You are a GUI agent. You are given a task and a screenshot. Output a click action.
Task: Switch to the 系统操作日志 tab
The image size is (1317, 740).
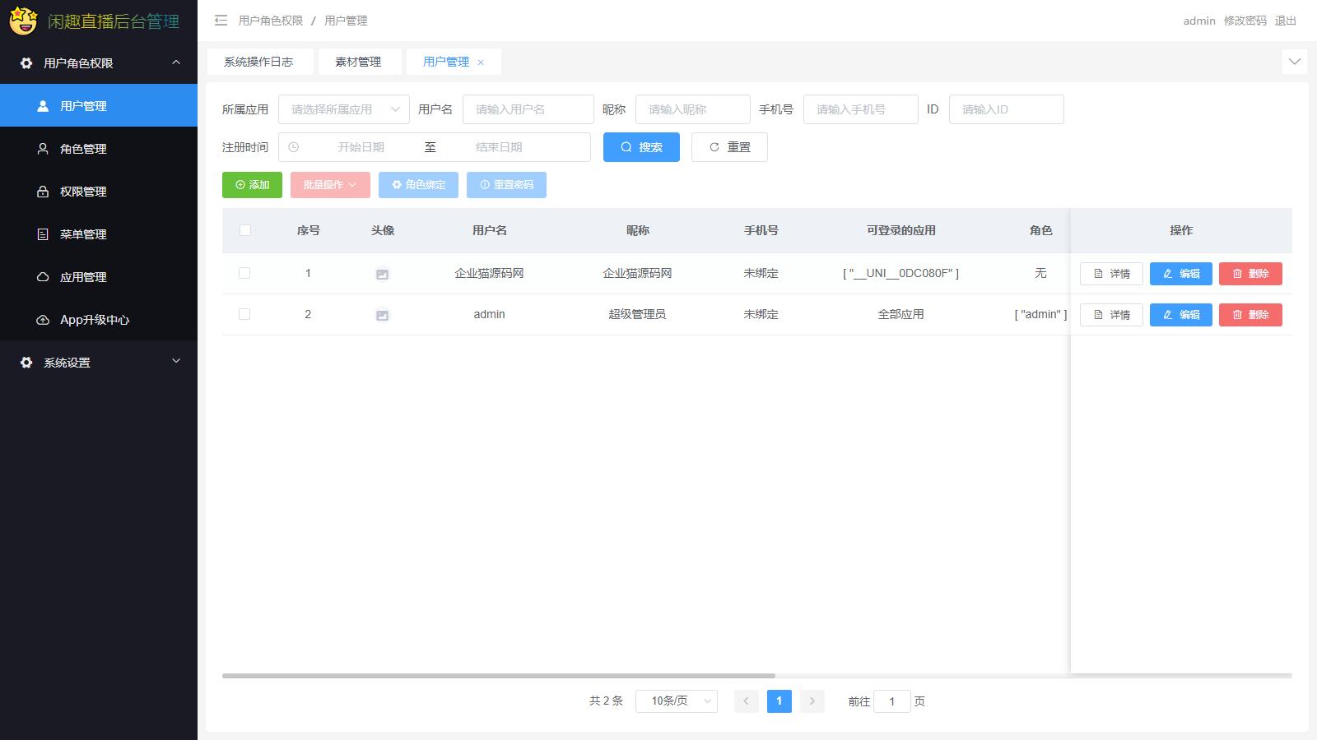click(x=258, y=62)
